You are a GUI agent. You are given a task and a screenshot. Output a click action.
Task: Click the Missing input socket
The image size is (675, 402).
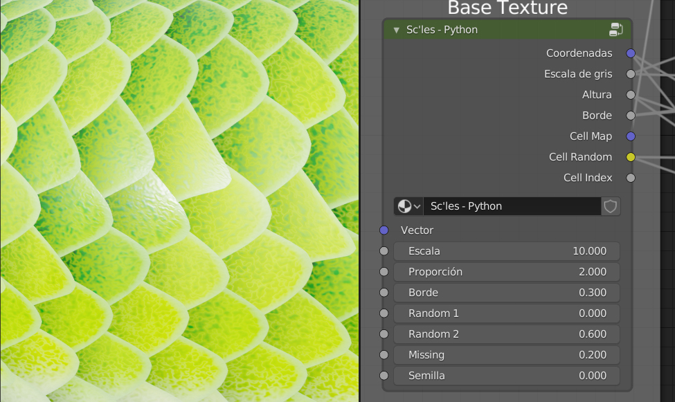tap(384, 355)
